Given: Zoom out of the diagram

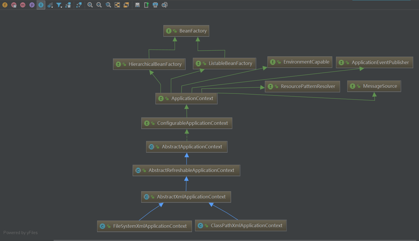Looking at the screenshot, I should (x=99, y=5).
